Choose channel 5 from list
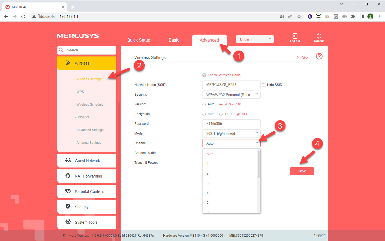Viewport: 385px width, 241px height. click(x=230, y=203)
